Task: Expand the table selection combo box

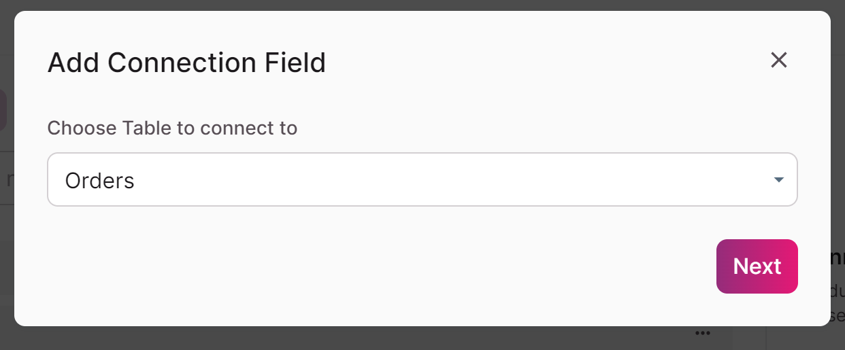Action: 422,180
